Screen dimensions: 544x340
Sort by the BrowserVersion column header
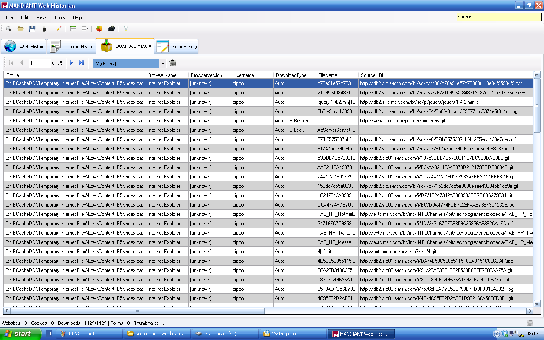click(x=210, y=75)
